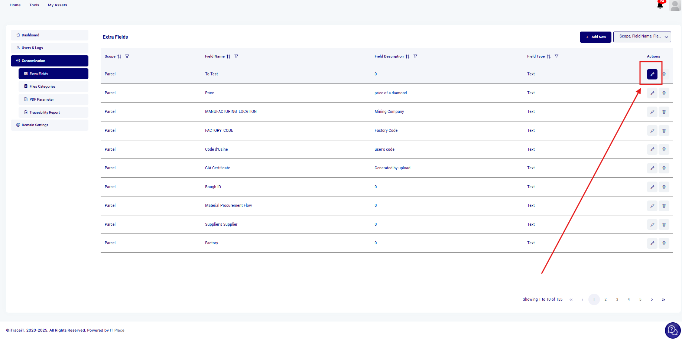Viewport: 682px width, 339px height.
Task: Go to page 3 of results
Action: pyautogui.click(x=617, y=300)
